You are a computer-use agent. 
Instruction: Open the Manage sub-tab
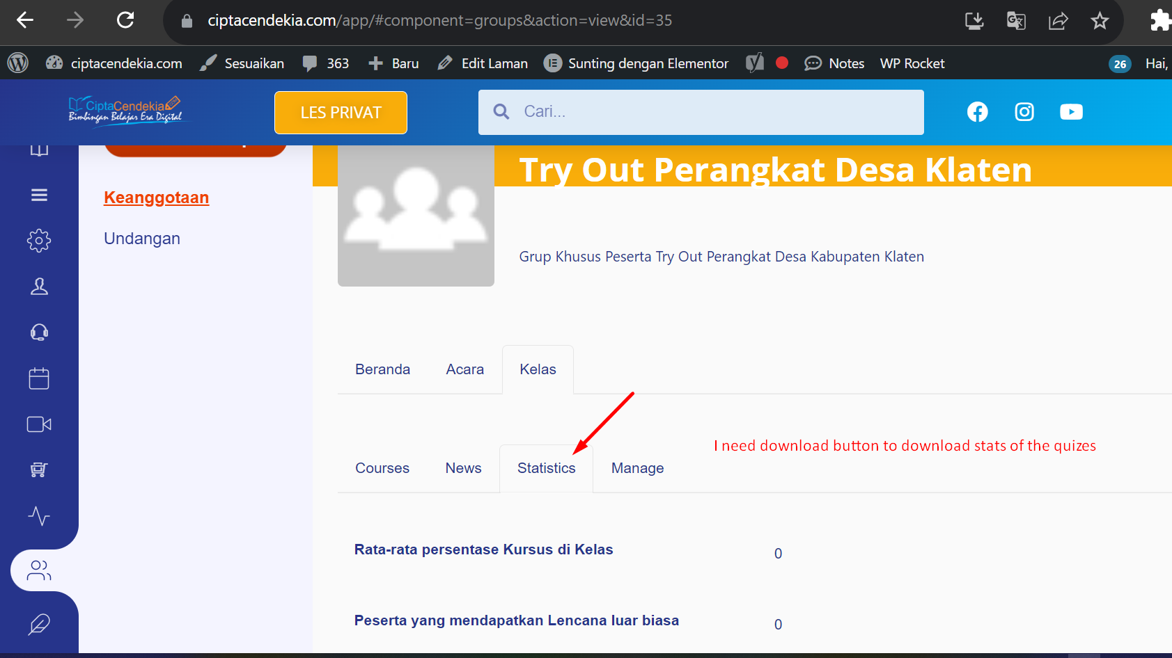pyautogui.click(x=637, y=468)
